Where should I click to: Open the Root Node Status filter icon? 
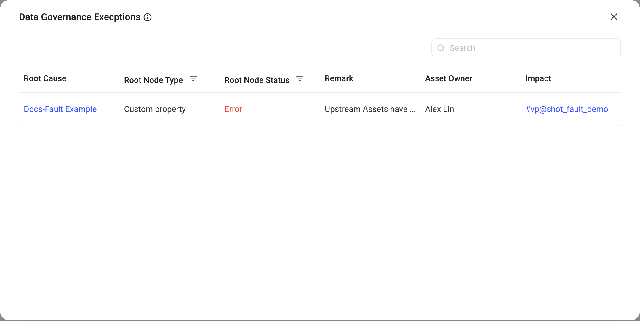(300, 79)
